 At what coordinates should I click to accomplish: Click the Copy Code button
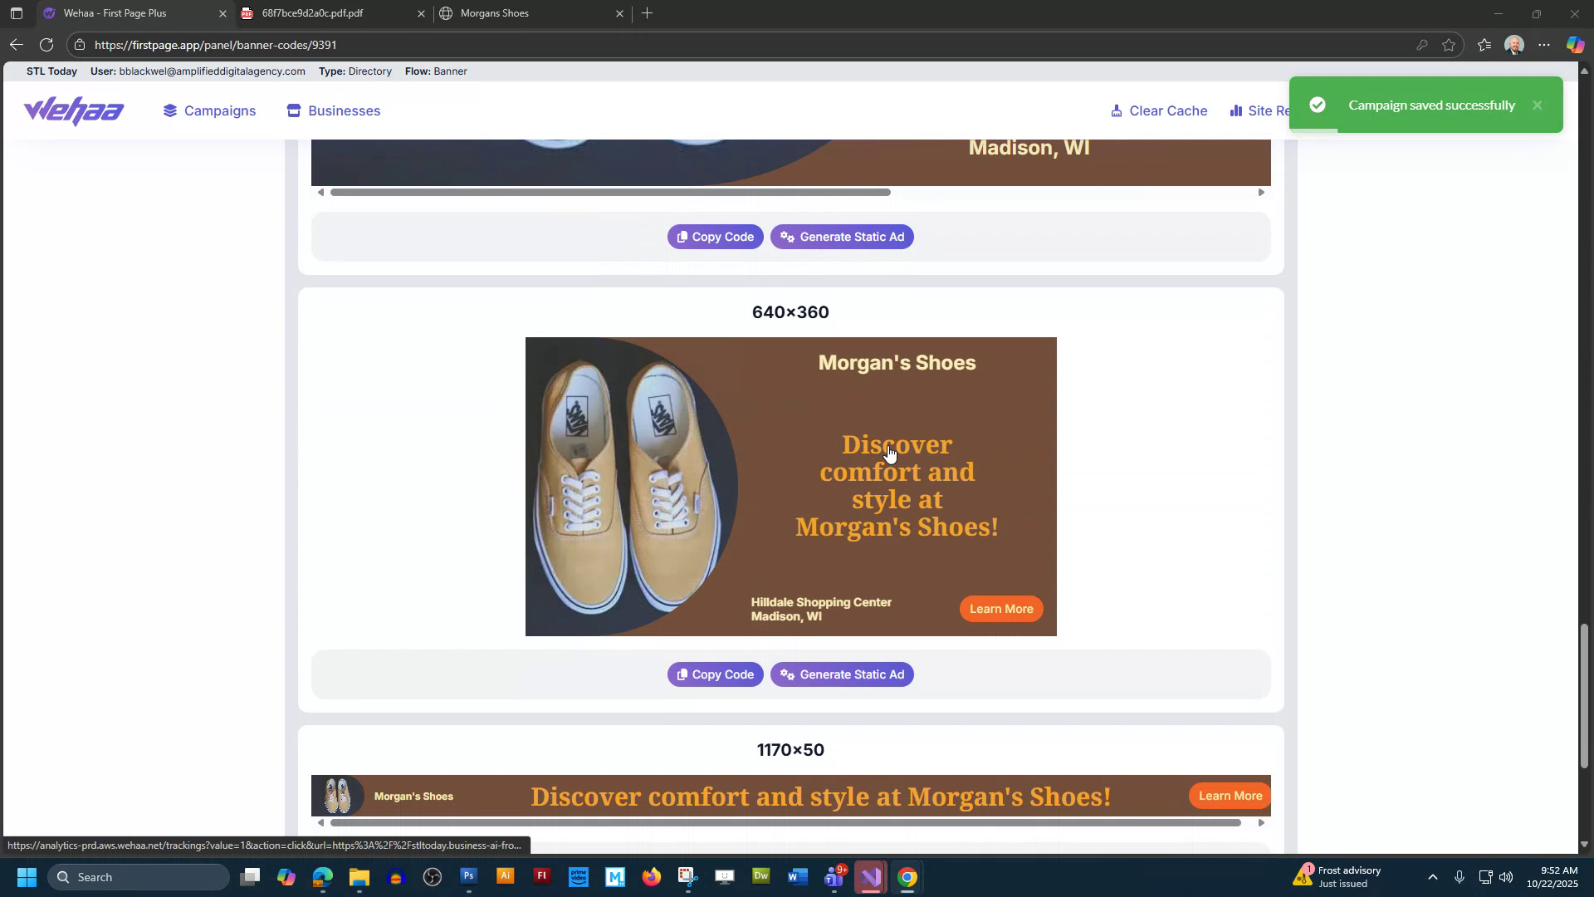(714, 674)
